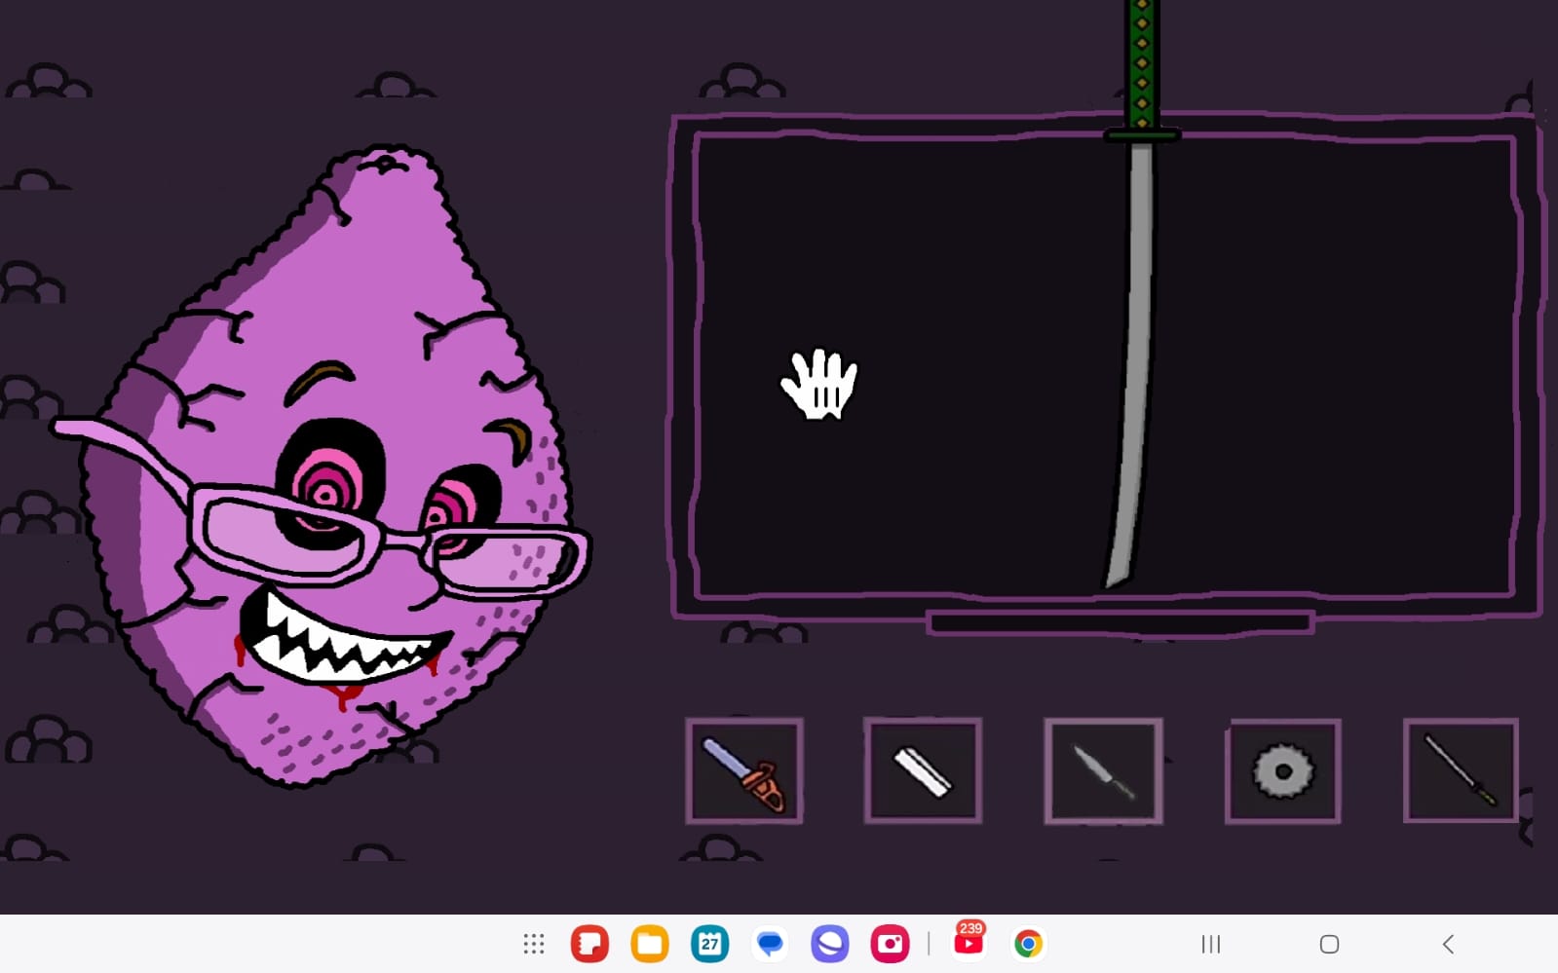Click the white glove hand in the panel
The width and height of the screenshot is (1558, 973).
(819, 384)
